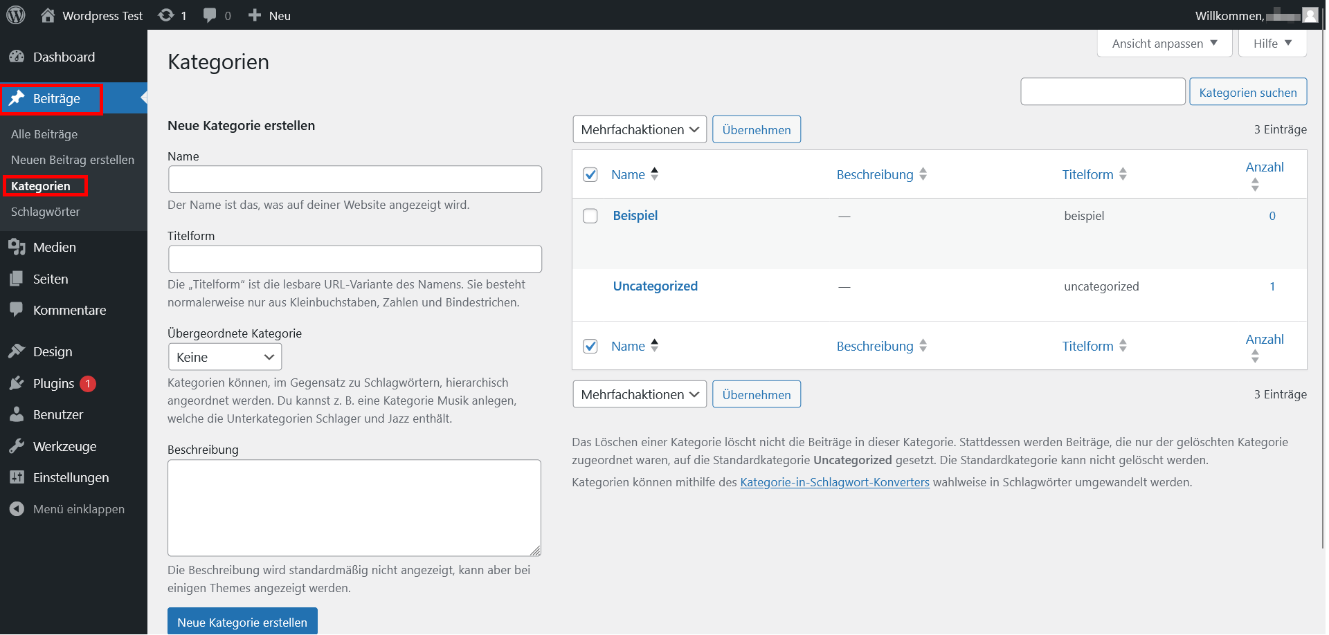
Task: Click the Benutzer menu label
Action: coord(58,414)
